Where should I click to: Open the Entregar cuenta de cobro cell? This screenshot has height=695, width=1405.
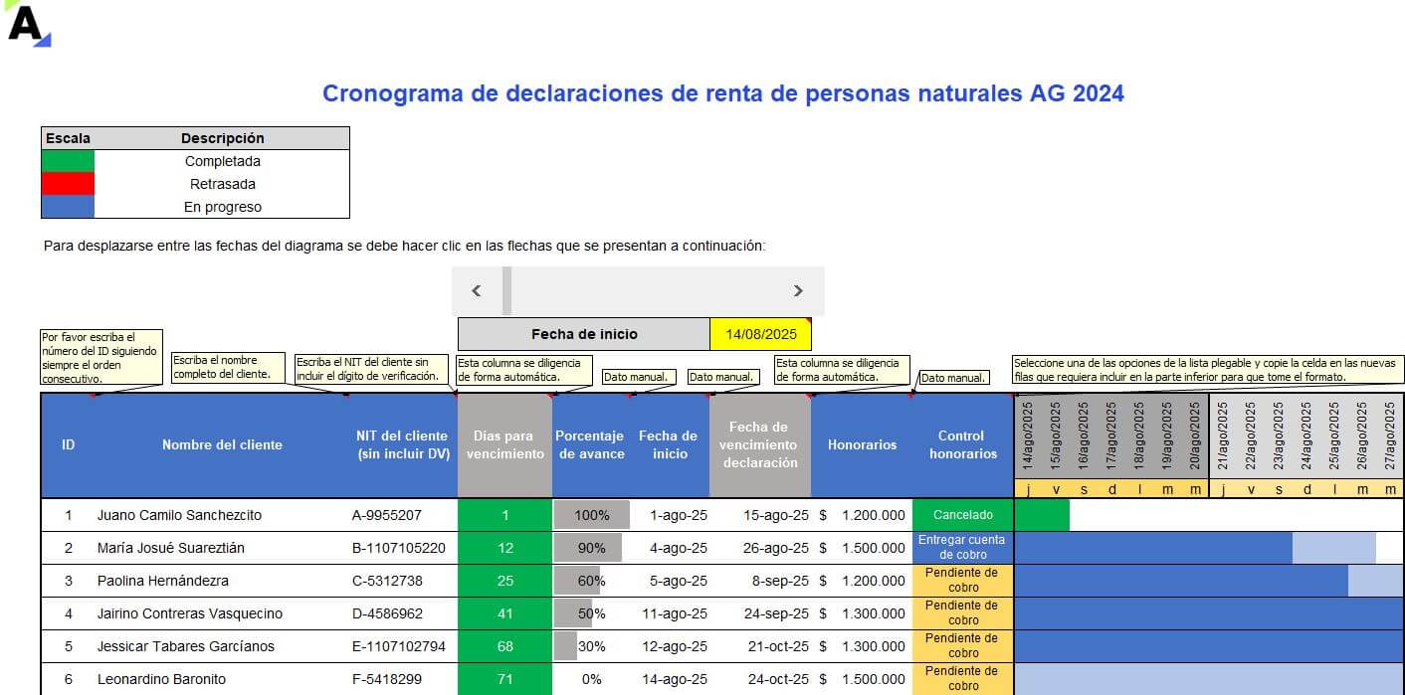point(963,548)
